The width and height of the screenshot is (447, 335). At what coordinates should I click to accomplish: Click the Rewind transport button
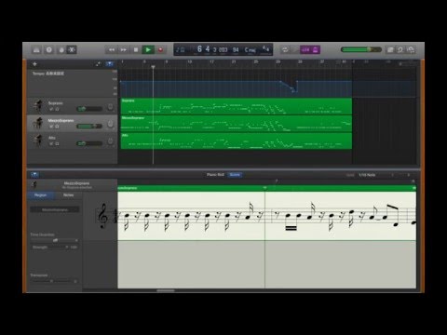pyautogui.click(x=112, y=49)
